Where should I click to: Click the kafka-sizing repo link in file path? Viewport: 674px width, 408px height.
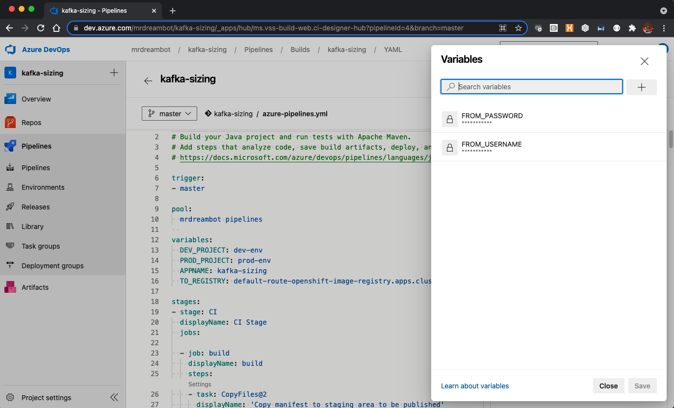click(x=233, y=114)
